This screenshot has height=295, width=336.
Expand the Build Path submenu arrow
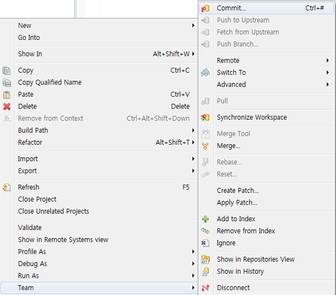click(193, 130)
